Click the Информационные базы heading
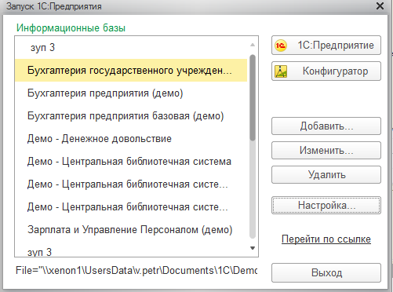 71,27
